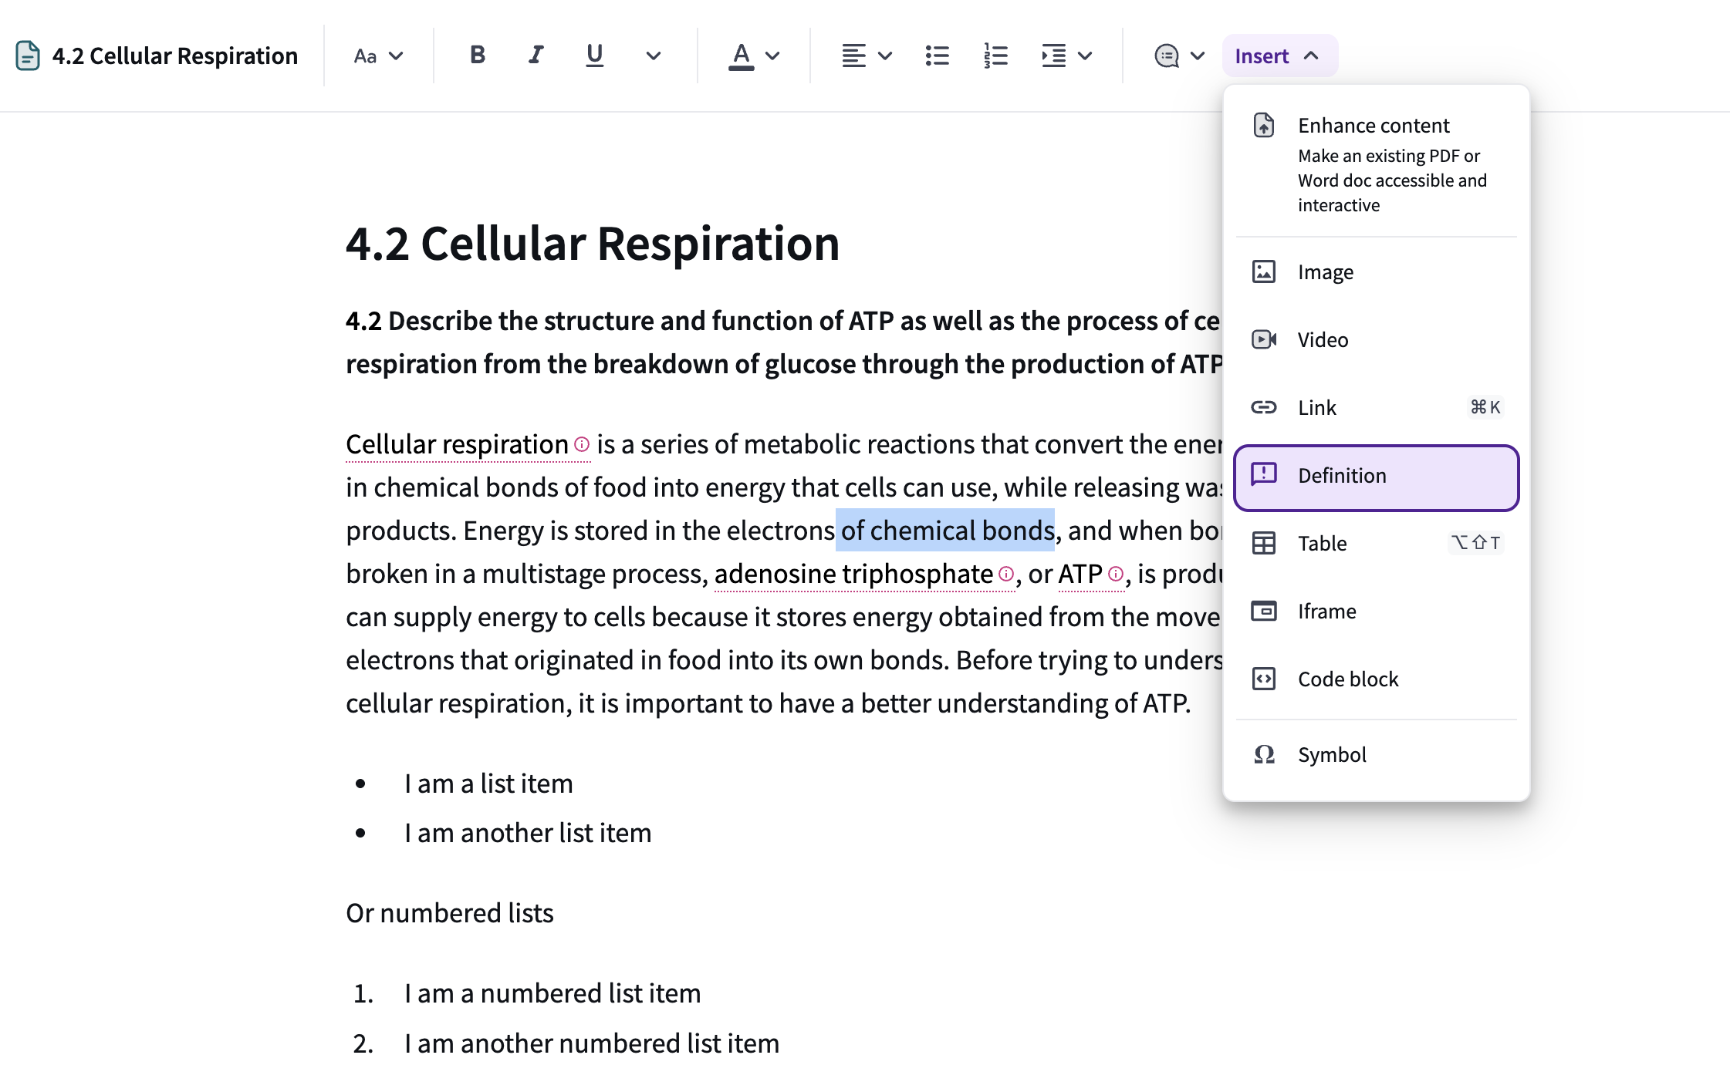The height and width of the screenshot is (1092, 1730).
Task: Click 'I am a numbered list item'
Action: [552, 993]
